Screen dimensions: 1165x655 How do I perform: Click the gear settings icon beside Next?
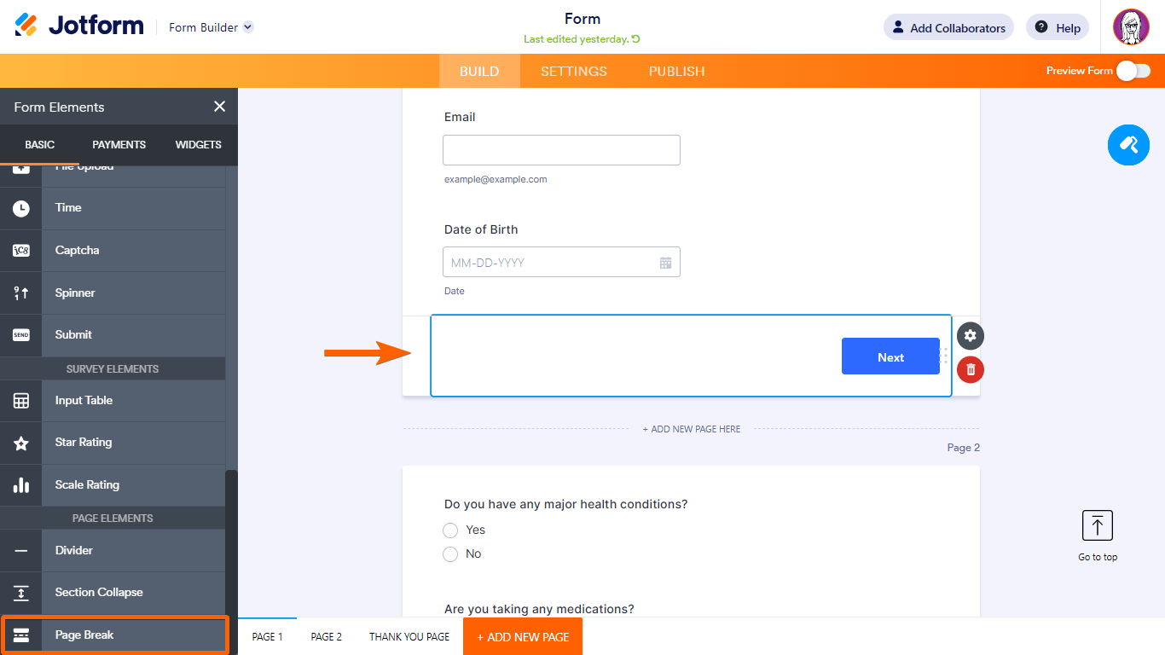970,336
